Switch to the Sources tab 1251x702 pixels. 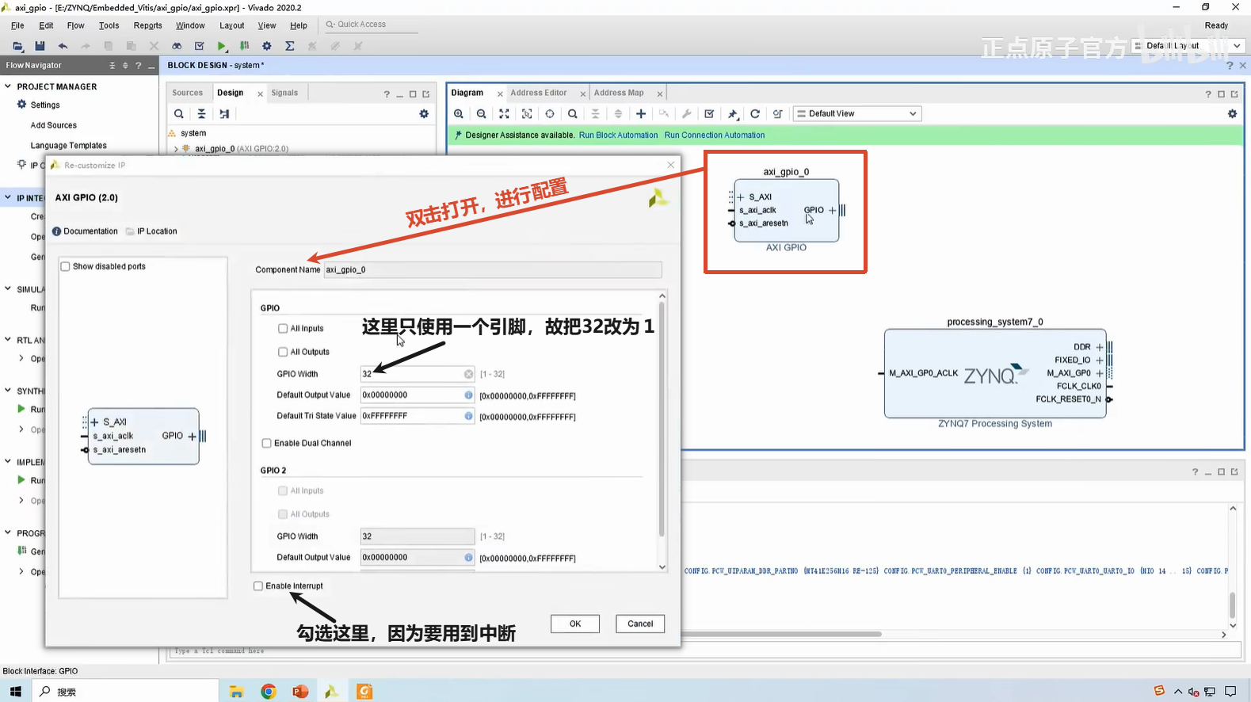[x=187, y=93]
